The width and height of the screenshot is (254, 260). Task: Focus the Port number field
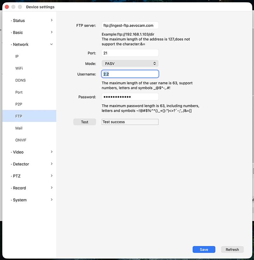click(x=130, y=53)
